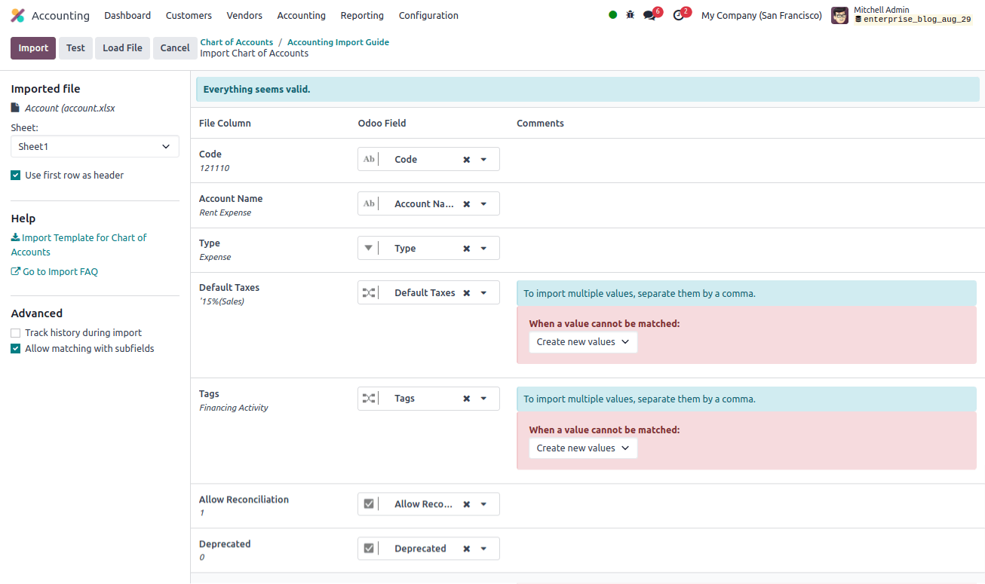Click the green status indicator dot
The image size is (985, 584).
612,15
